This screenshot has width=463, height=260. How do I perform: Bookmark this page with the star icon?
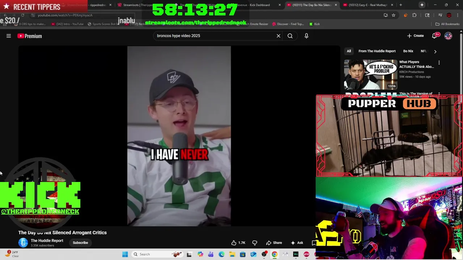point(394,15)
